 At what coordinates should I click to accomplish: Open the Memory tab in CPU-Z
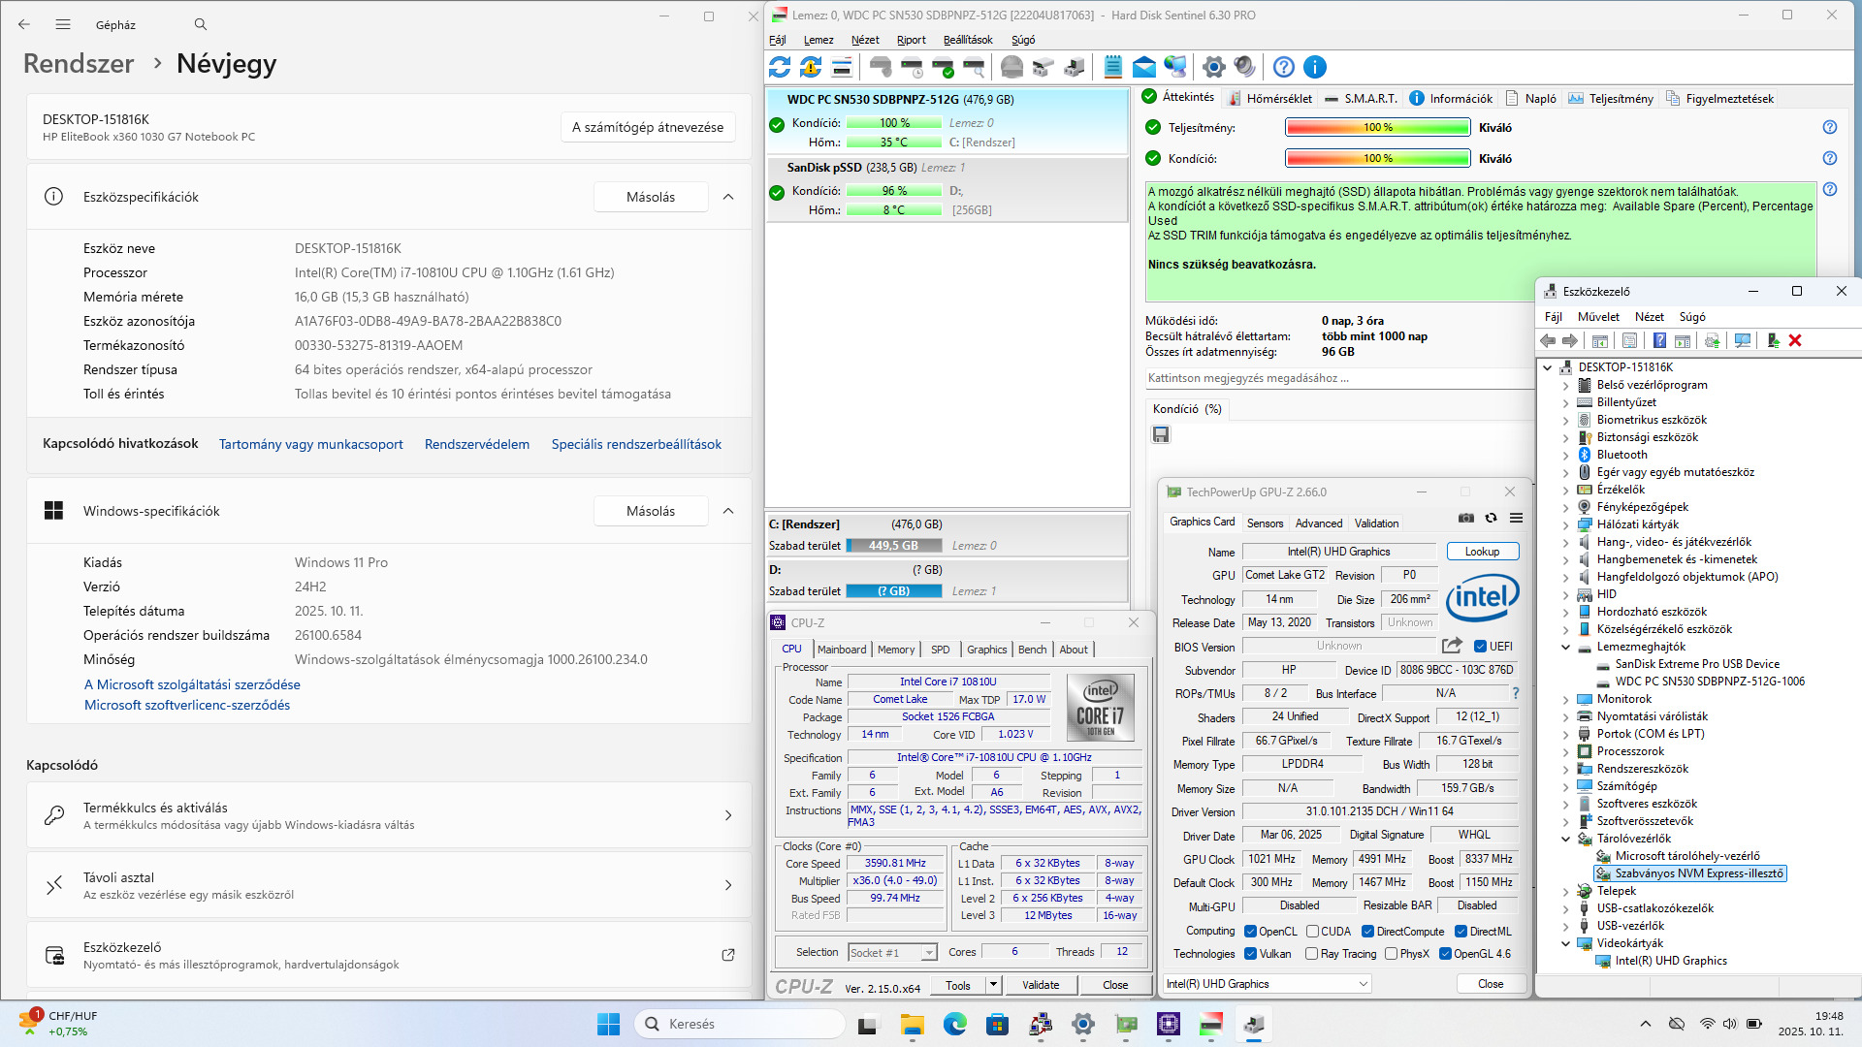[895, 650]
